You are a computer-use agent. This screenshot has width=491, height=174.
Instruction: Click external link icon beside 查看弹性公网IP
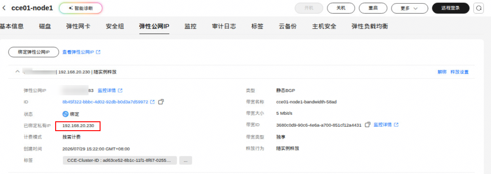tap(98, 52)
